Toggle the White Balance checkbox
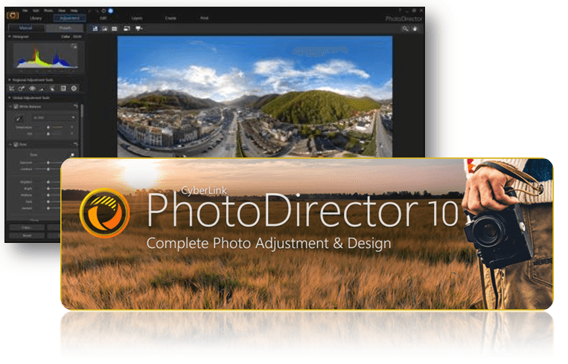 click(x=16, y=107)
